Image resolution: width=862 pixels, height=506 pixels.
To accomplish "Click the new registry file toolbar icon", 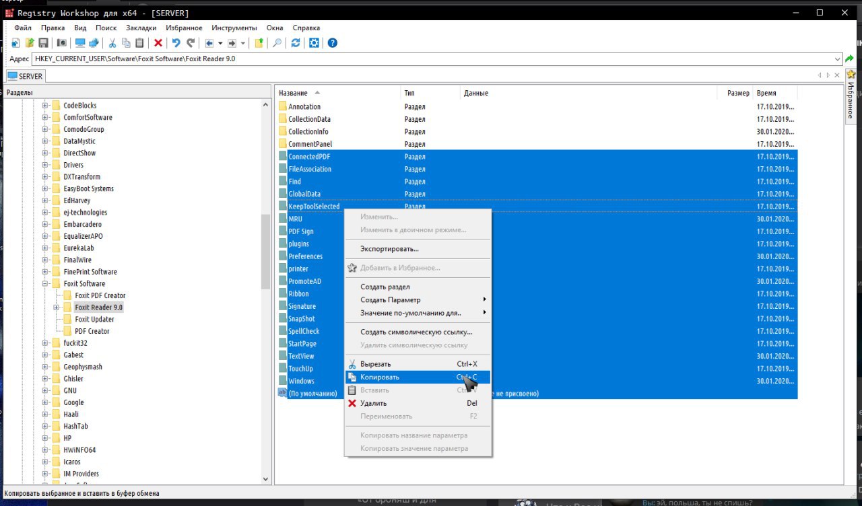I will [x=15, y=43].
